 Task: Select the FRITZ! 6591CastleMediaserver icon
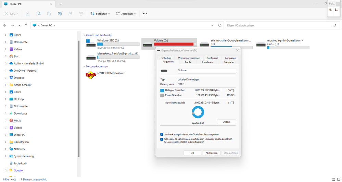click(x=91, y=75)
